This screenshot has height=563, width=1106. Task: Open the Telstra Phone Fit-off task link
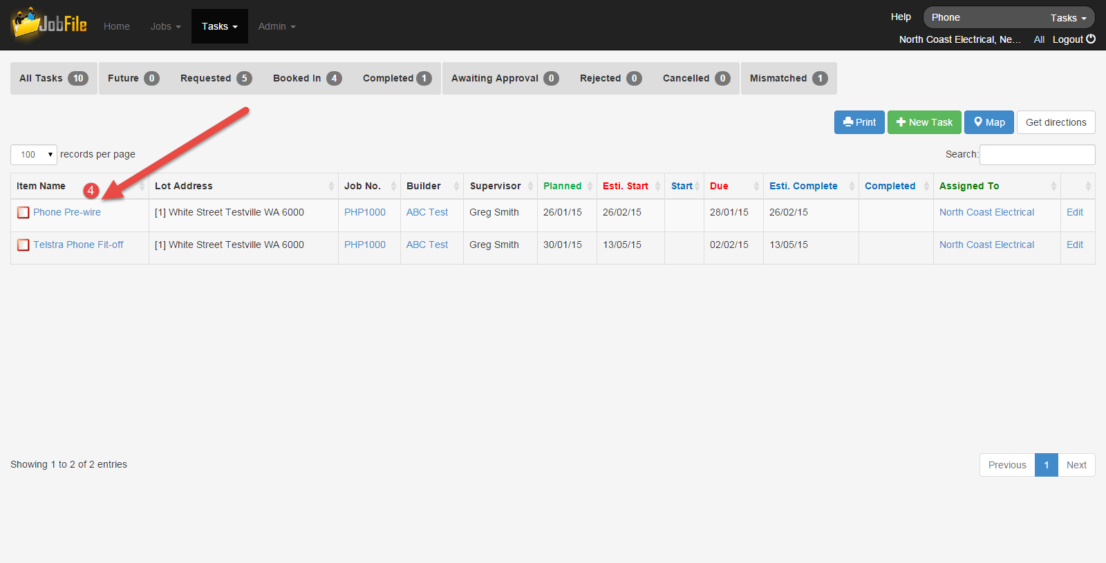78,245
